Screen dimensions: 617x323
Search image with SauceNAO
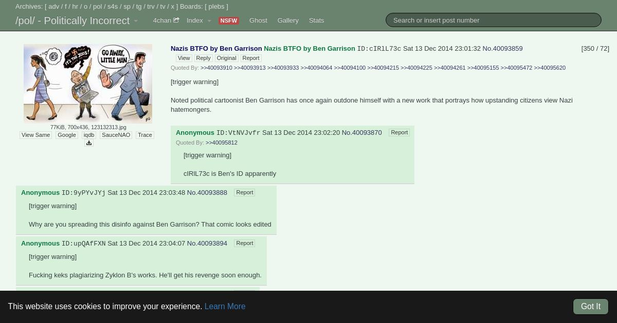[116, 135]
